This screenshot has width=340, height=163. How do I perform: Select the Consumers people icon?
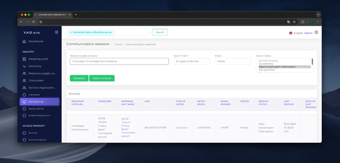coord(24,80)
